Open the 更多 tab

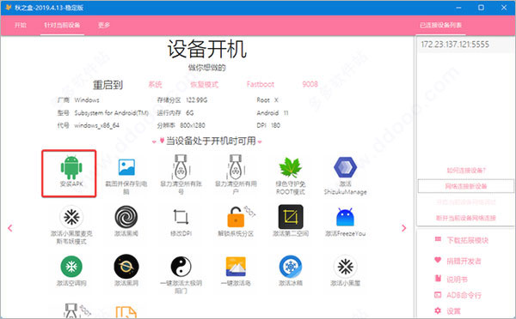click(104, 25)
